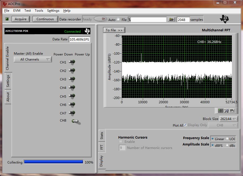The image size is (243, 176).
Task: Click the Acquire button
Action: click(21, 19)
